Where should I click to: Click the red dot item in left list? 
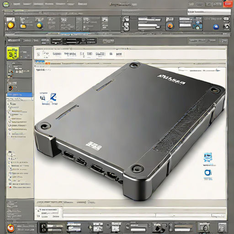pos(10,187)
